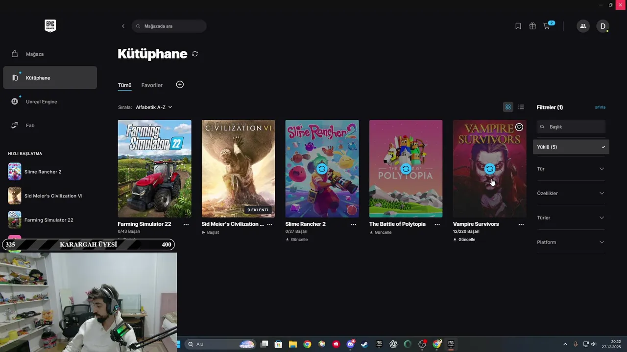The height and width of the screenshot is (352, 627).
Task: Open Discord from the taskbar
Action: coord(350,344)
